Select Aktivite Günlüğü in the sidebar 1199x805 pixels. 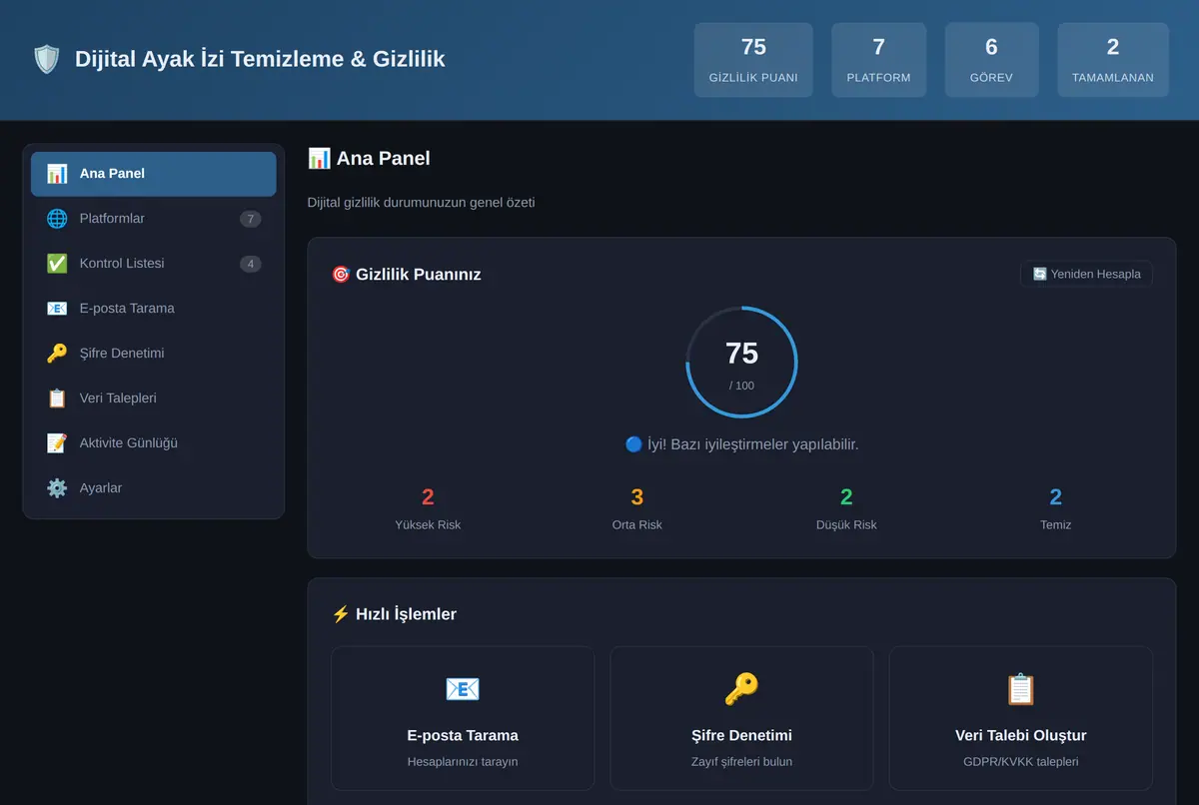(154, 443)
